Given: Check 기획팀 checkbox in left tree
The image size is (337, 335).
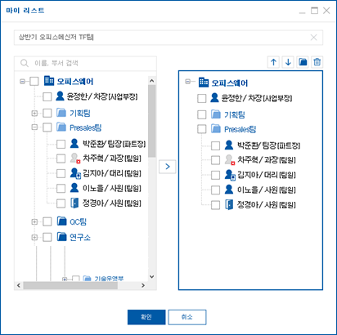Looking at the screenshot, I should (x=47, y=113).
